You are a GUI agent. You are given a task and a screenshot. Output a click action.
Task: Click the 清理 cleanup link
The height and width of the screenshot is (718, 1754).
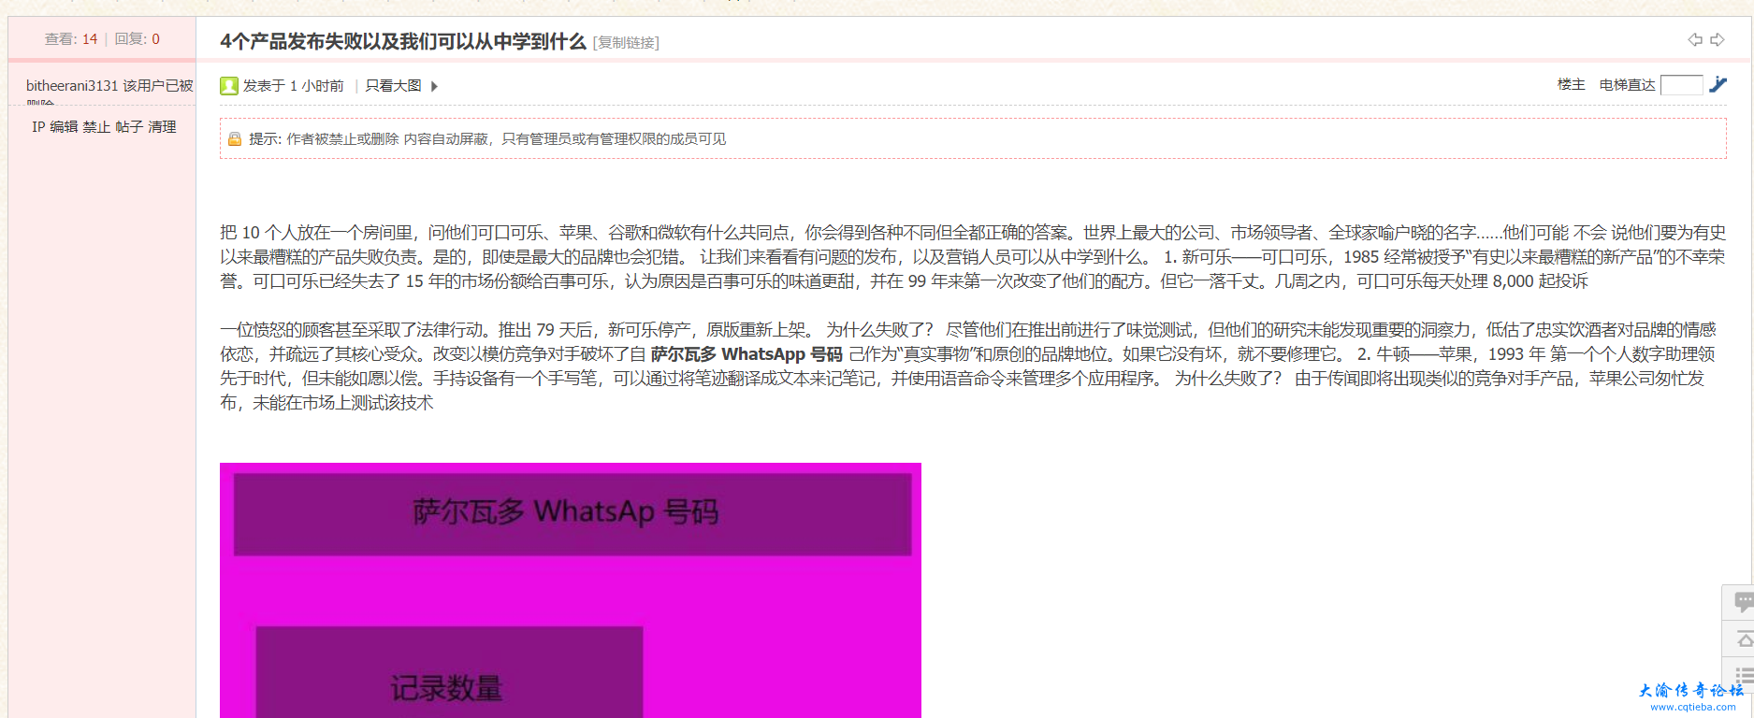[162, 127]
